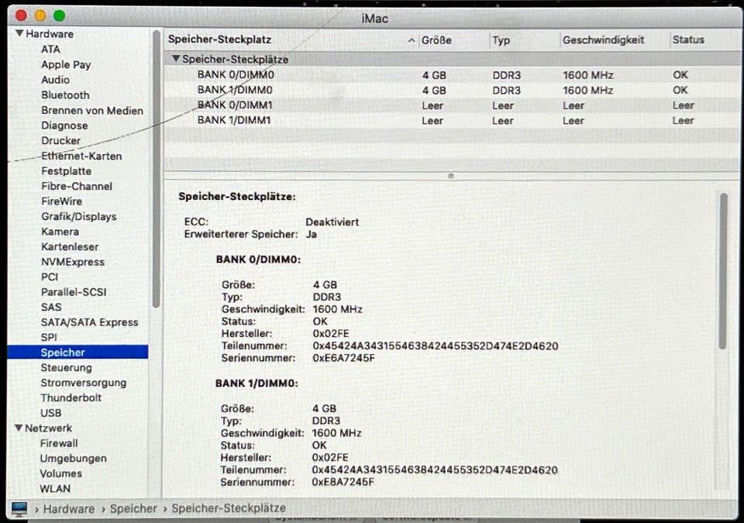This screenshot has height=523, width=744.
Task: Select Brennen von Medien
Action: coord(92,111)
